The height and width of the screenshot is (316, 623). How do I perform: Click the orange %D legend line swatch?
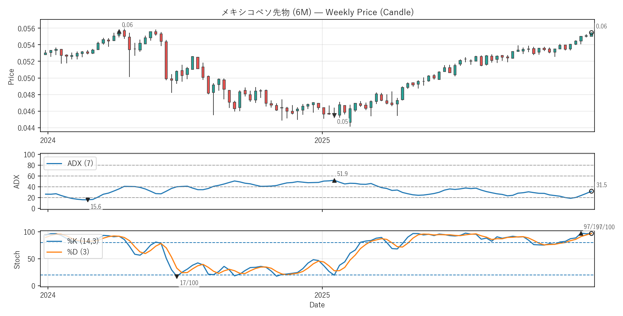54,252
